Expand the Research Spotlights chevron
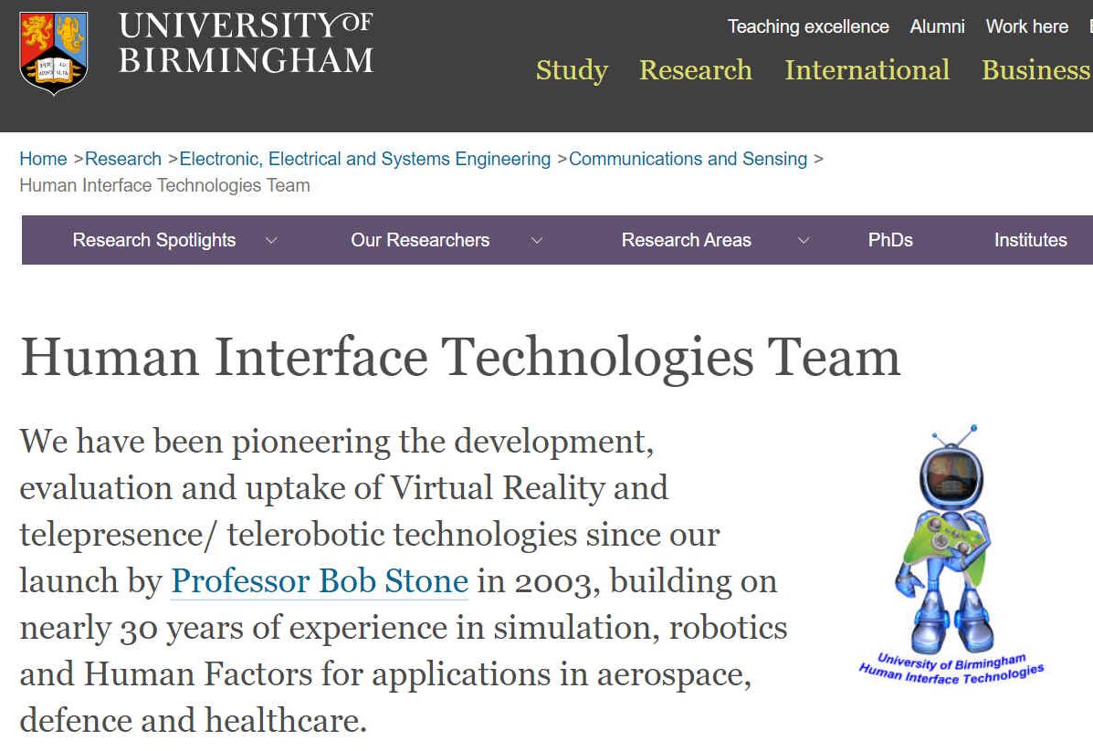 271,240
